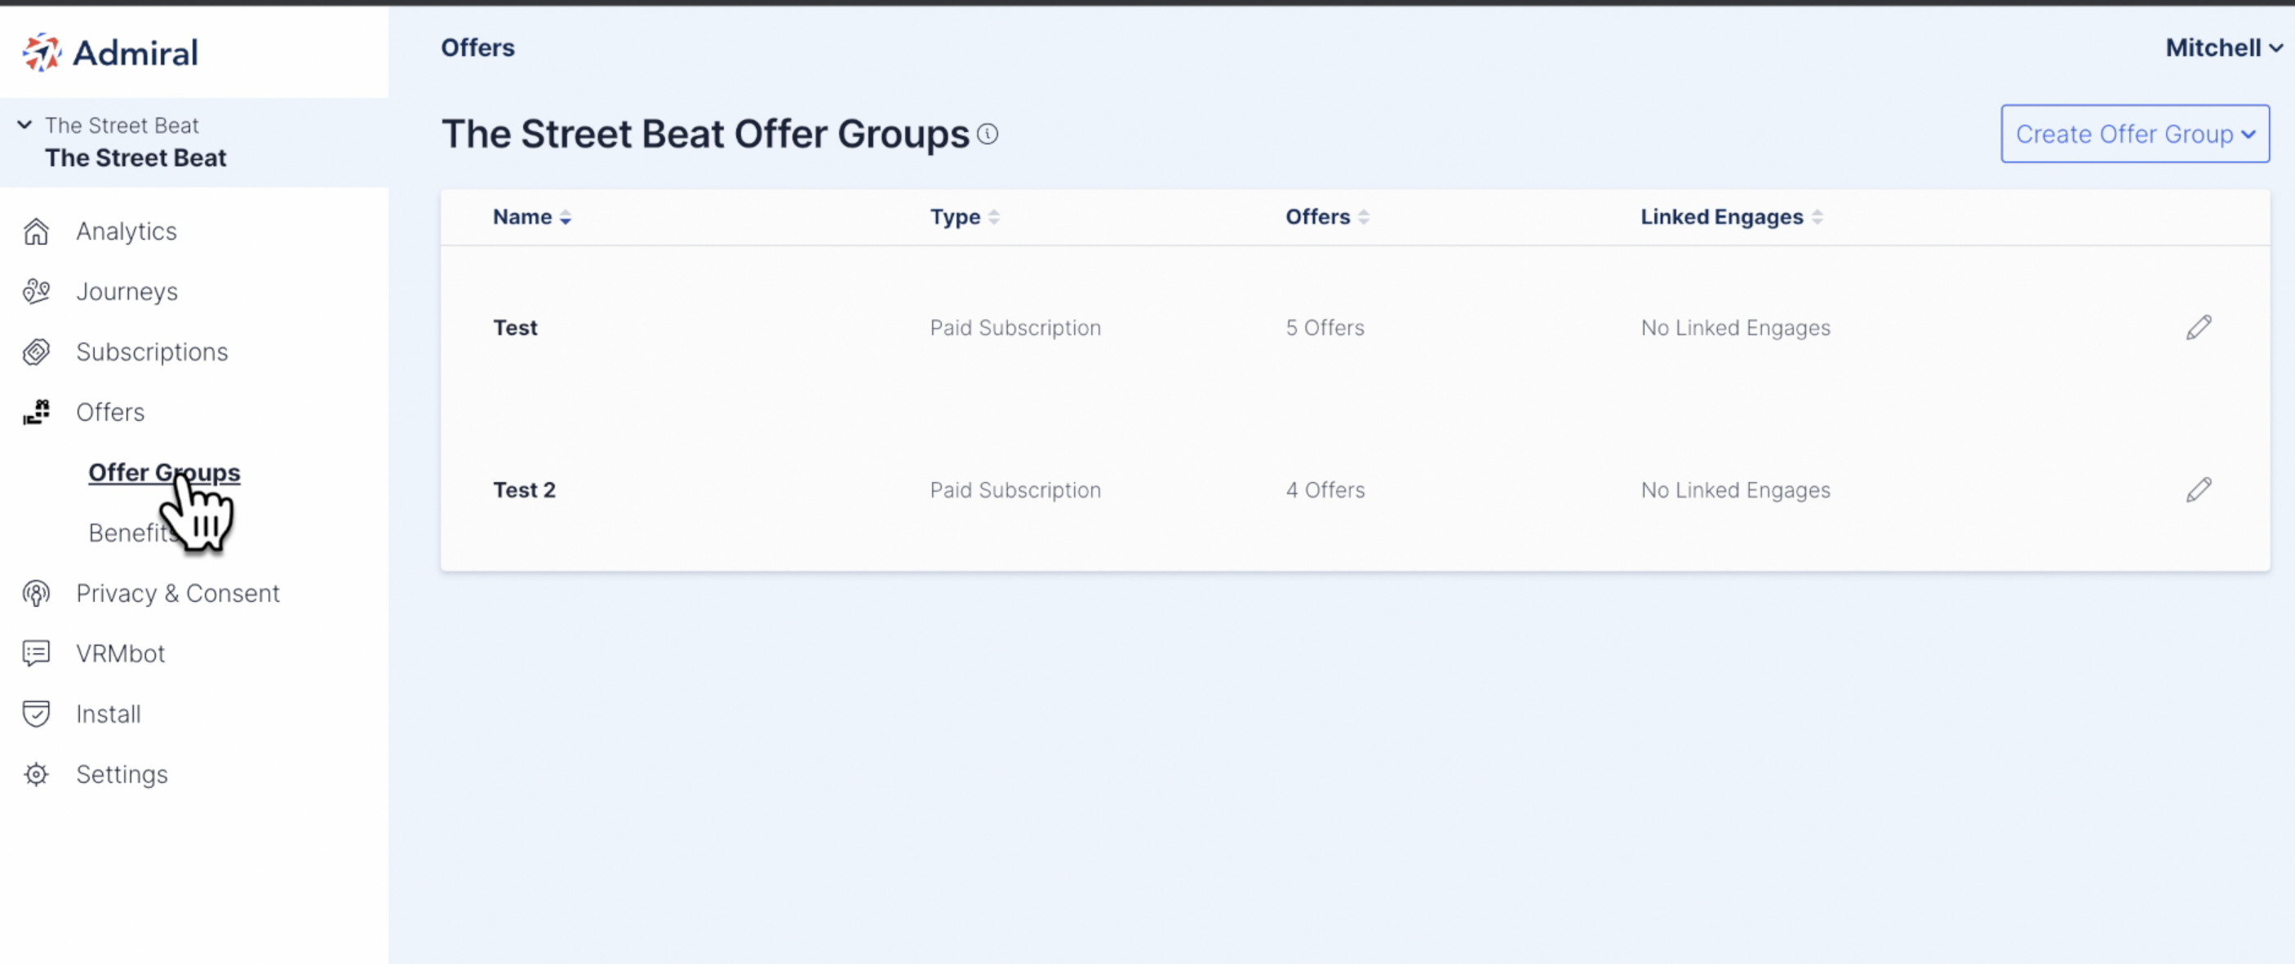
Task: Collapse The Street Beat property selector
Action: (x=25, y=125)
